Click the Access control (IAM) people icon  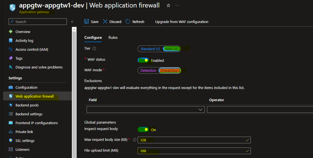click(11, 49)
